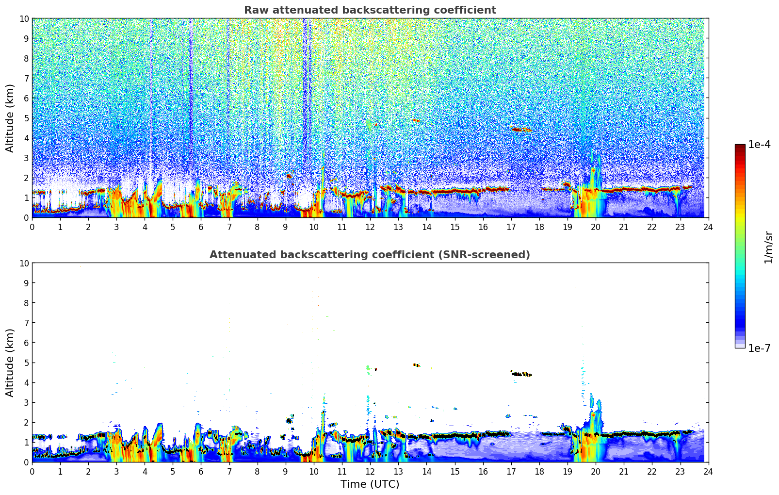Click the '10' altitude tick of the top plot

pyautogui.click(x=25, y=18)
